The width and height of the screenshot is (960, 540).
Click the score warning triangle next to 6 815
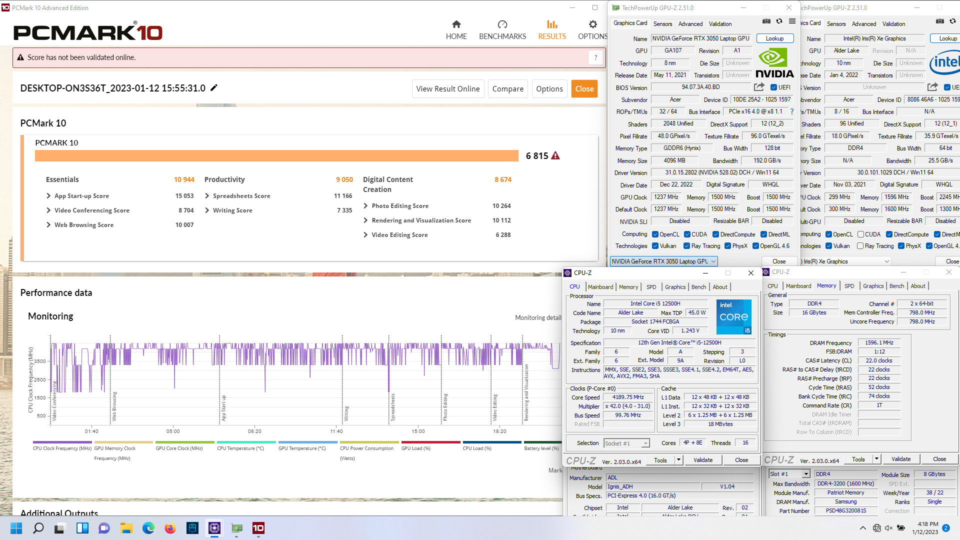click(555, 156)
